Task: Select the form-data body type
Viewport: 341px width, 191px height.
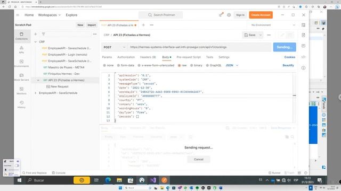Action: [126, 65]
